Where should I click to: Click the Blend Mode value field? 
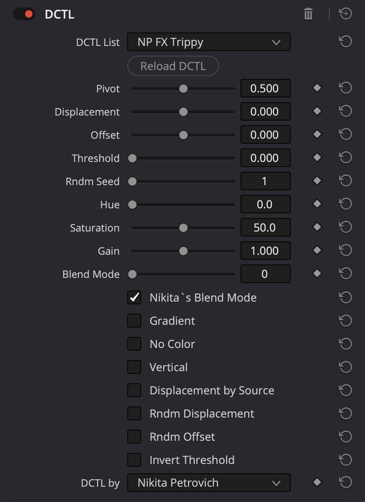tap(265, 274)
